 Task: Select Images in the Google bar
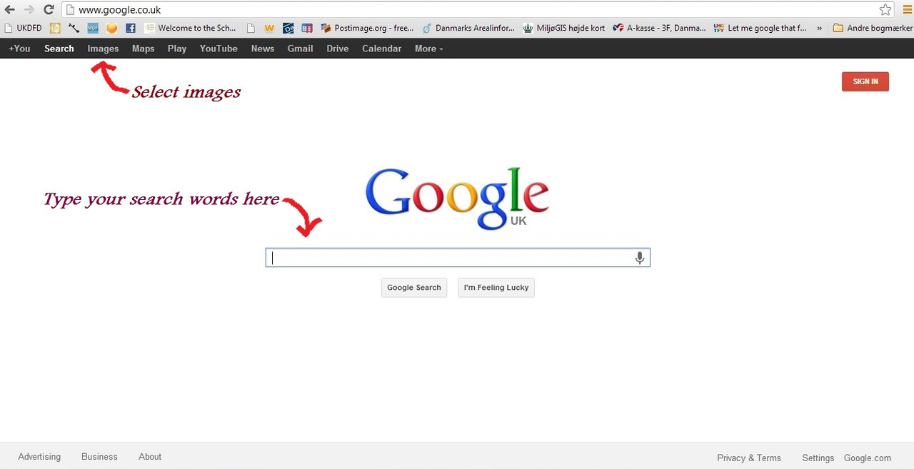tap(103, 49)
